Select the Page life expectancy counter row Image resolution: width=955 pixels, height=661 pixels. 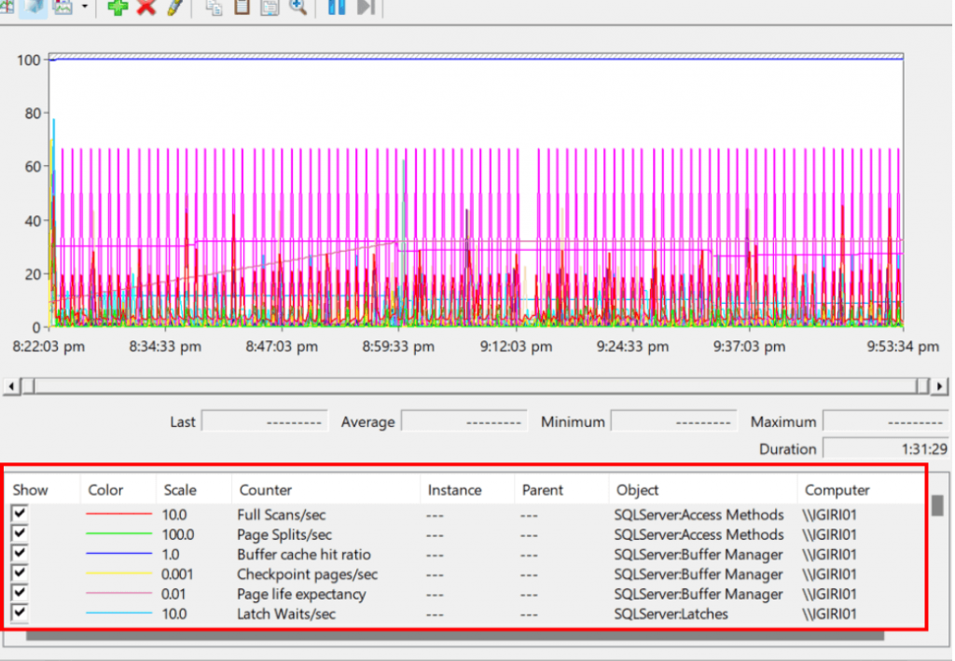(x=301, y=594)
